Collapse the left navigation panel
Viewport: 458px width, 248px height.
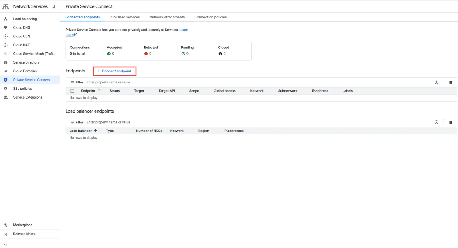point(5,245)
